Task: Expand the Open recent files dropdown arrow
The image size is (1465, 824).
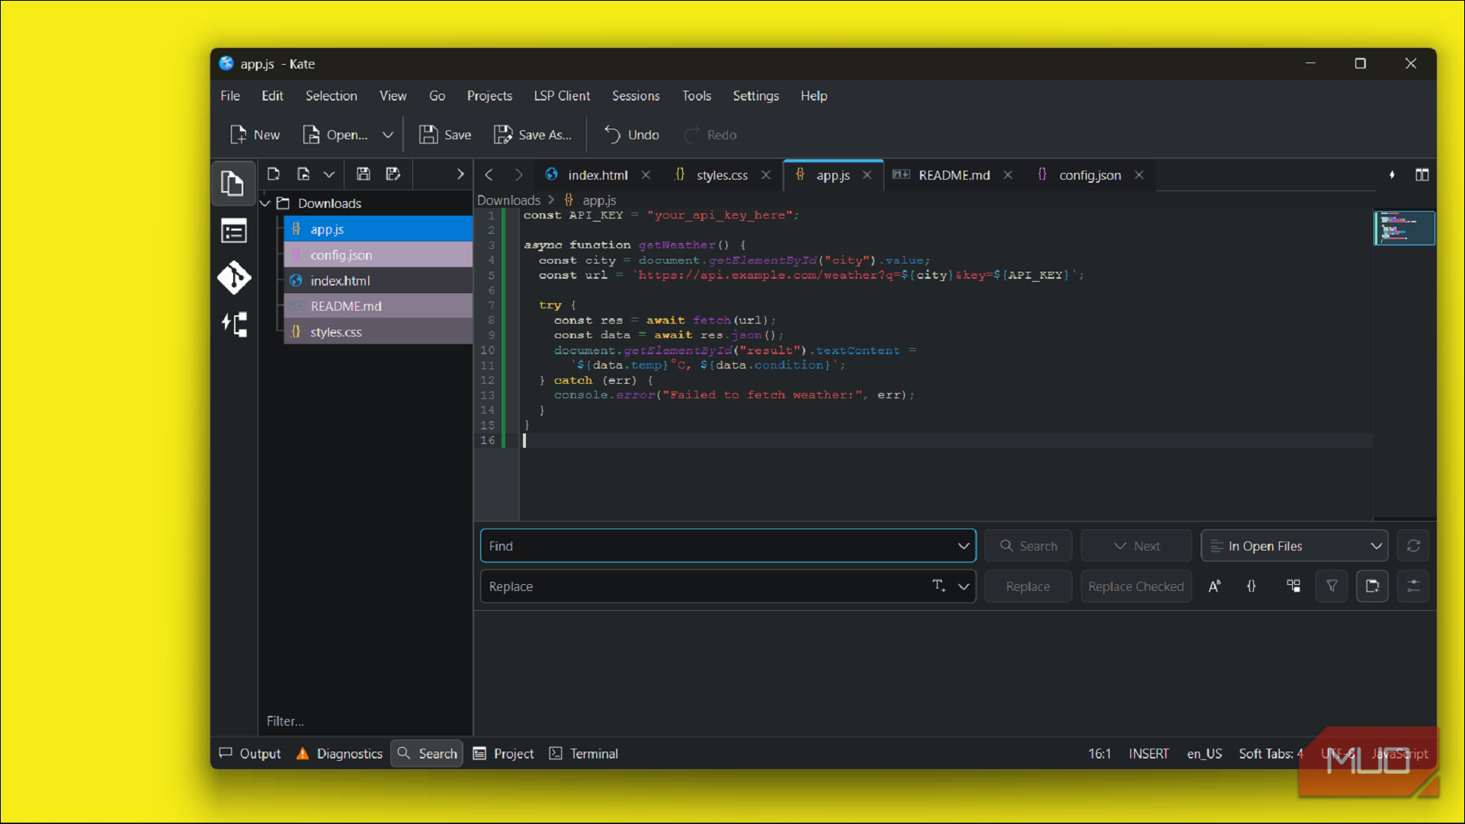Action: click(x=387, y=135)
